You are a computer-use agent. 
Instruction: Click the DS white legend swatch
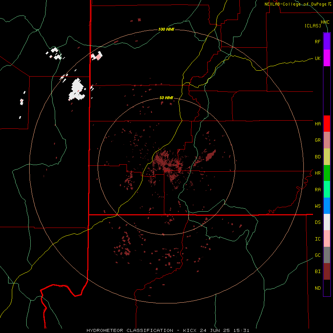tap(327, 222)
